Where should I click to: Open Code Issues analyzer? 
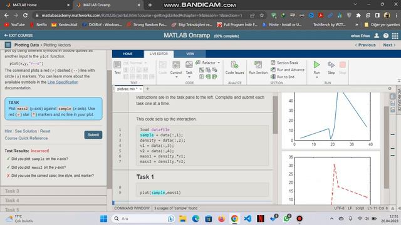pyautogui.click(x=234, y=67)
